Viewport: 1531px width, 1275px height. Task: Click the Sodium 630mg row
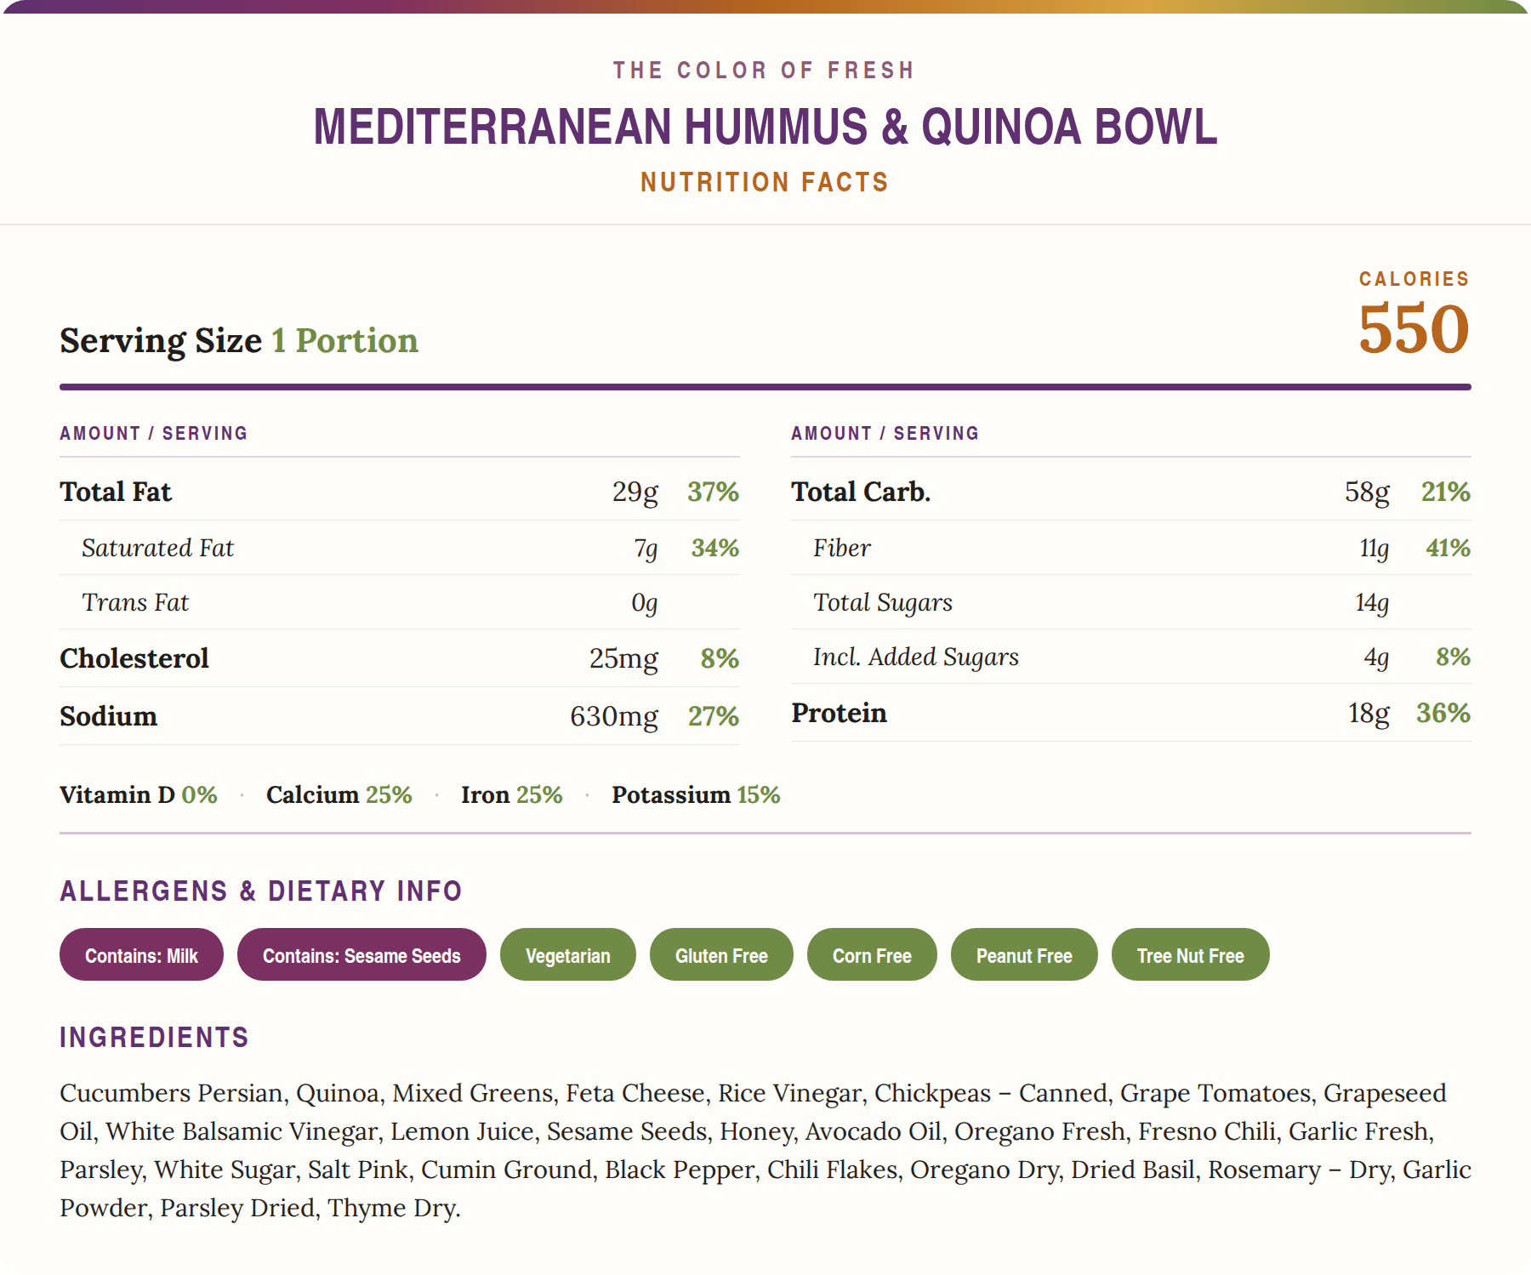click(400, 715)
